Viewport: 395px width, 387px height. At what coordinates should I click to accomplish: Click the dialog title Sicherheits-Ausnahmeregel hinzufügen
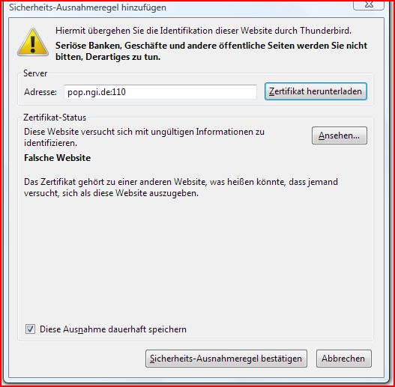(88, 7)
